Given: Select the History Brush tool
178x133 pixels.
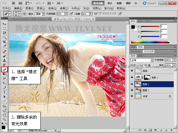Looking at the screenshot, I should click(x=4, y=65).
